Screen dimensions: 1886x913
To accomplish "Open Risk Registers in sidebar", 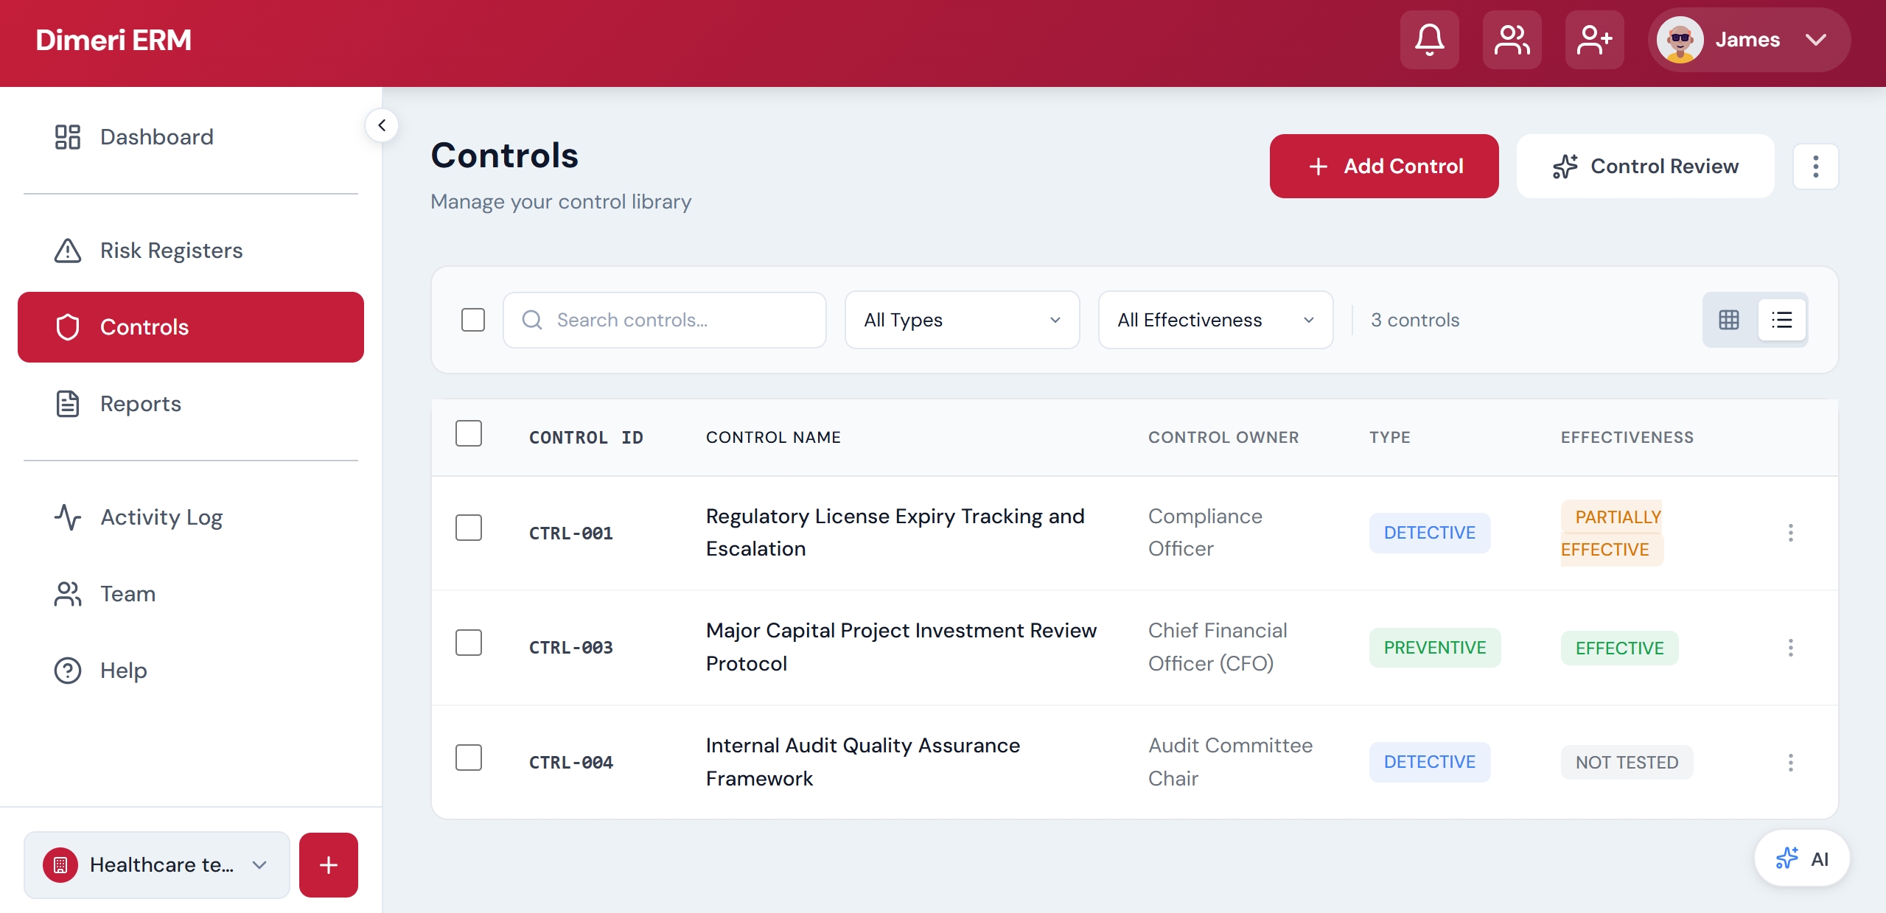I will [171, 251].
